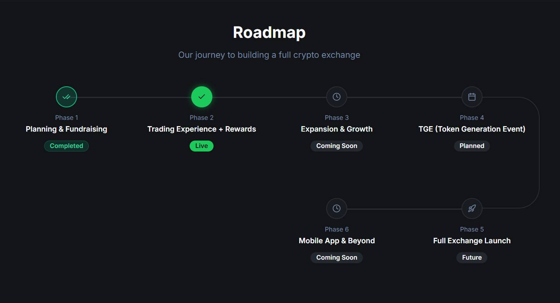Screen dimensions: 560x303
Task: Select the clock icon above Phase 6
Action: [x=336, y=208]
